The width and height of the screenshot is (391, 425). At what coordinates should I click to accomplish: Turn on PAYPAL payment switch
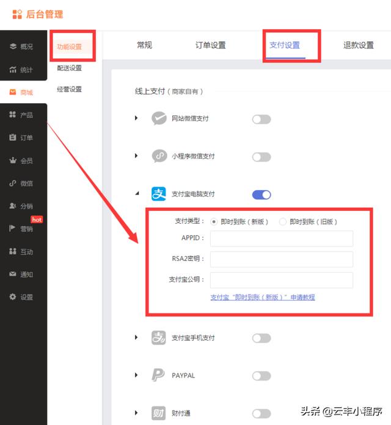(x=261, y=375)
